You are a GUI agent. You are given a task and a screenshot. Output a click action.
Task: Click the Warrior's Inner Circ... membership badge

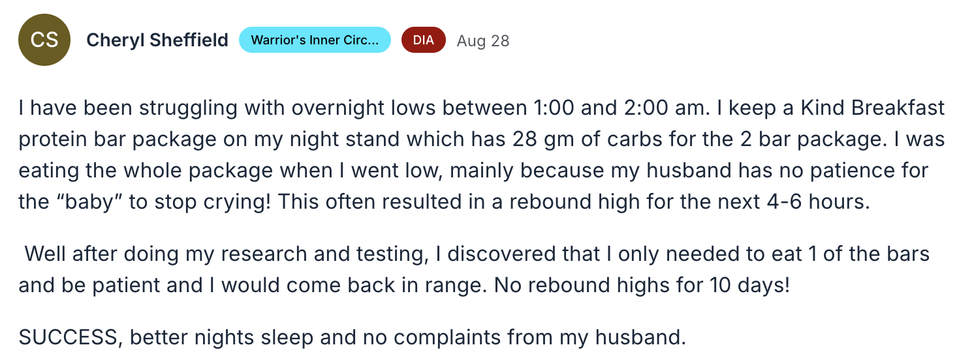[x=315, y=40]
